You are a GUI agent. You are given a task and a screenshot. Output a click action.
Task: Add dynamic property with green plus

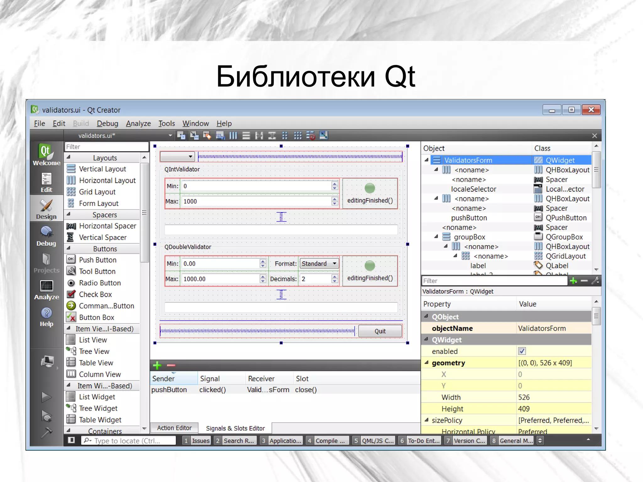[x=573, y=281]
